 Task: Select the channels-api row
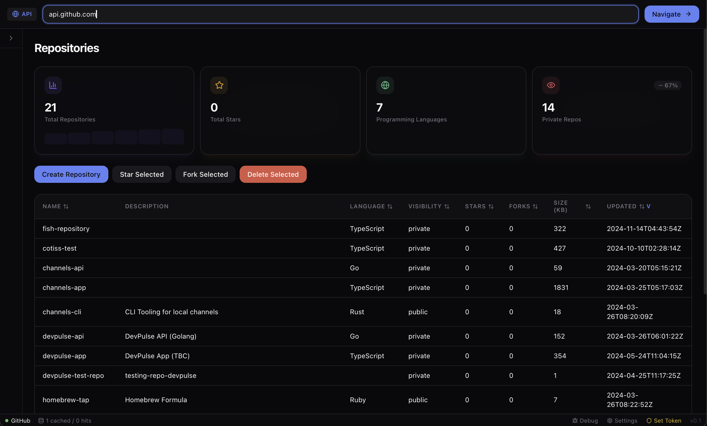tap(363, 268)
